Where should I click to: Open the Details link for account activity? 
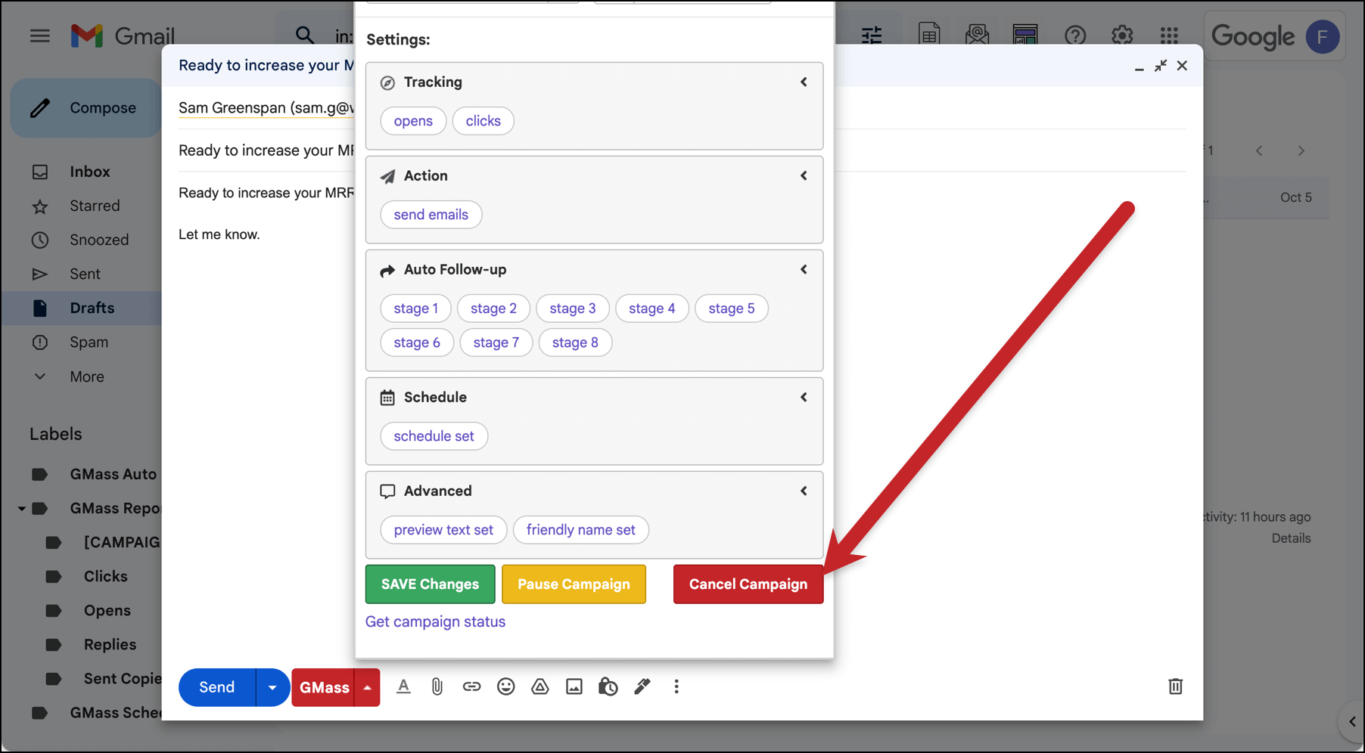coord(1291,538)
